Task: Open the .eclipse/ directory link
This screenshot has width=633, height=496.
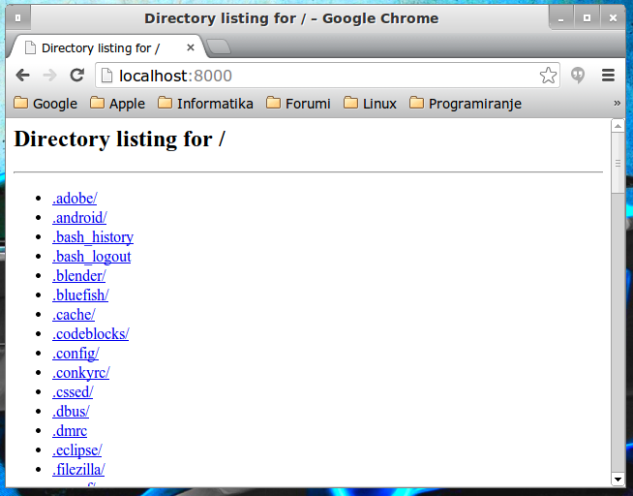Action: tap(77, 450)
